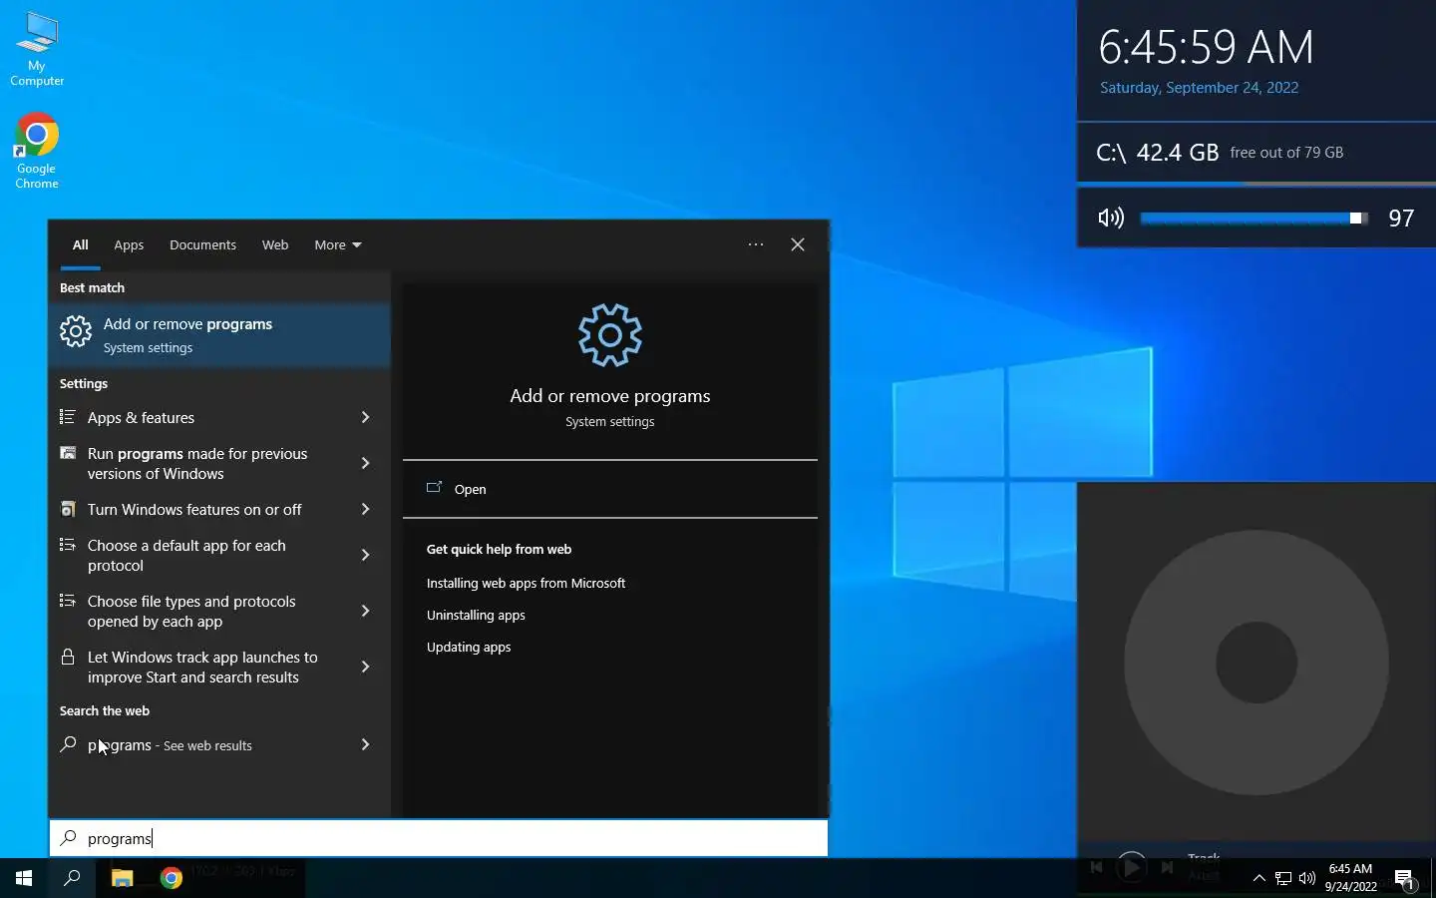The height and width of the screenshot is (898, 1436).
Task: Expand Turn Windows features on or off chevron
Action: [365, 509]
